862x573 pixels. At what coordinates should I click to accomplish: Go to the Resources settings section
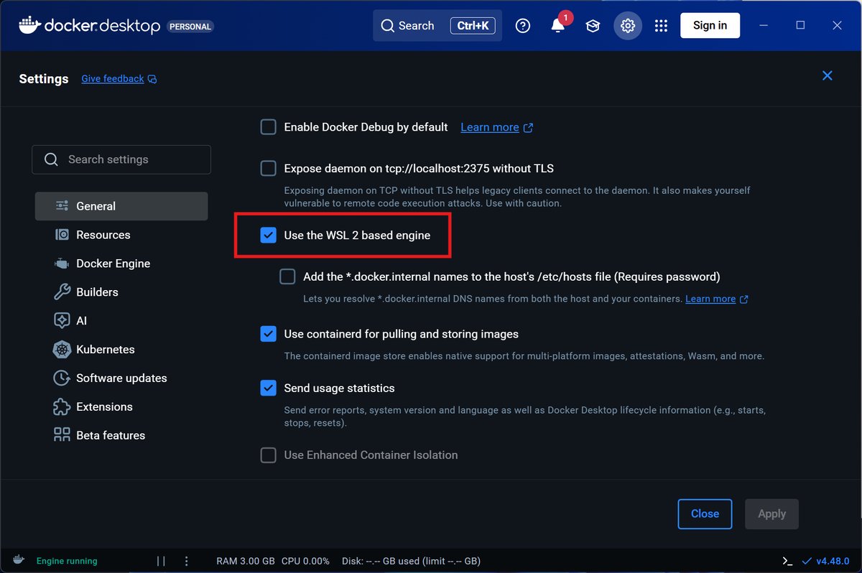point(103,235)
